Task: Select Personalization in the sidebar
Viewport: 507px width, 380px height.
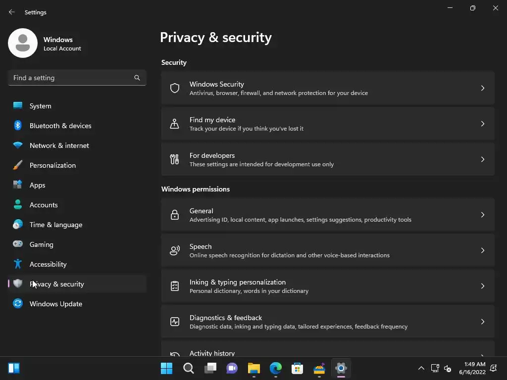Action: click(x=52, y=165)
